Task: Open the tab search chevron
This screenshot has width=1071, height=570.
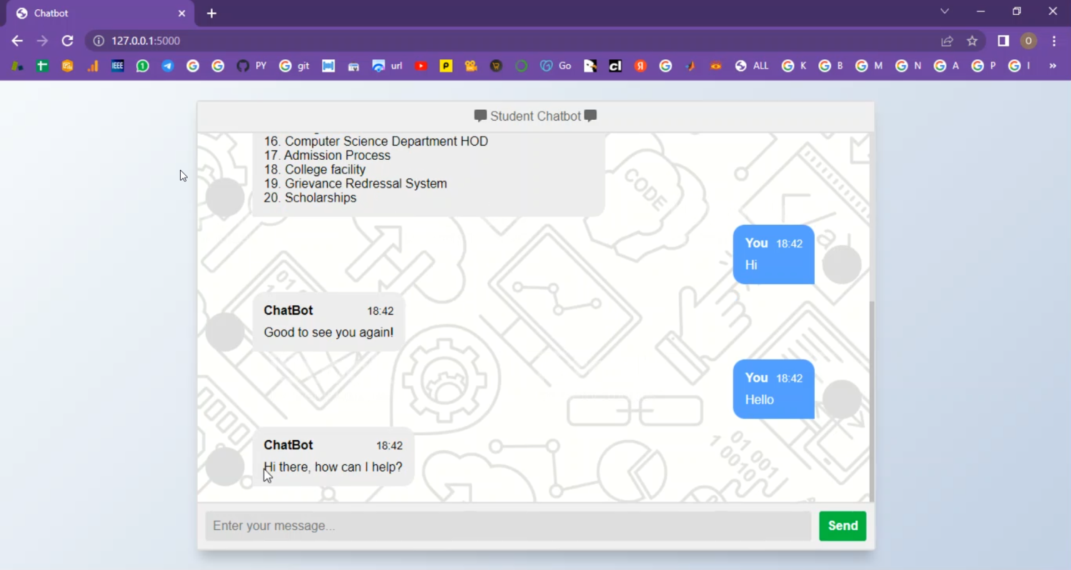Action: tap(945, 11)
